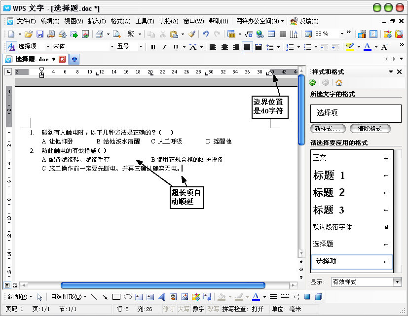Open the 表格(A) menu
The height and width of the screenshot is (316, 408).
click(167, 21)
